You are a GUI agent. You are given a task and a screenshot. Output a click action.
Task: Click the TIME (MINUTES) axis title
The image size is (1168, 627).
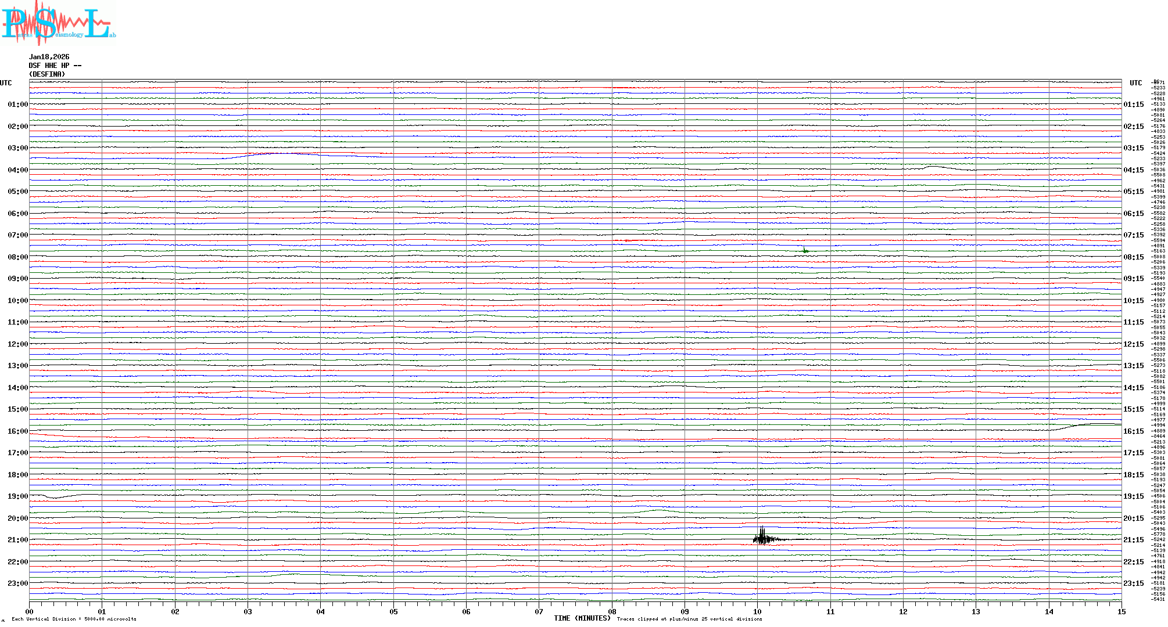click(x=582, y=618)
